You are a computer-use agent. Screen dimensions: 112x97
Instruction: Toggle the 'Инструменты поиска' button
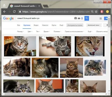pos(75,25)
